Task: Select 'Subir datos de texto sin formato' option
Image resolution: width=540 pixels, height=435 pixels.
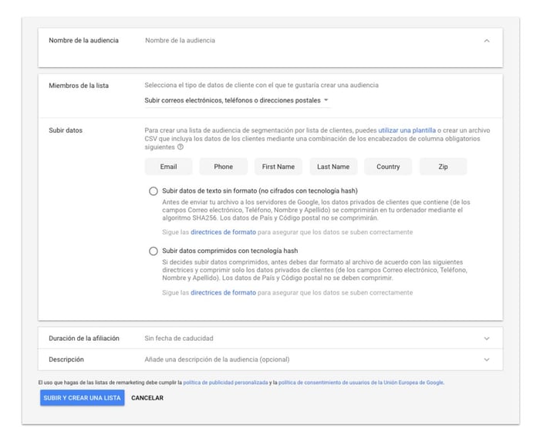Action: tap(154, 191)
